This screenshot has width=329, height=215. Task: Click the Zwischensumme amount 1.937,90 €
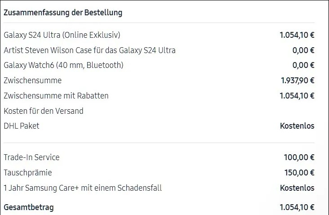[298, 81]
